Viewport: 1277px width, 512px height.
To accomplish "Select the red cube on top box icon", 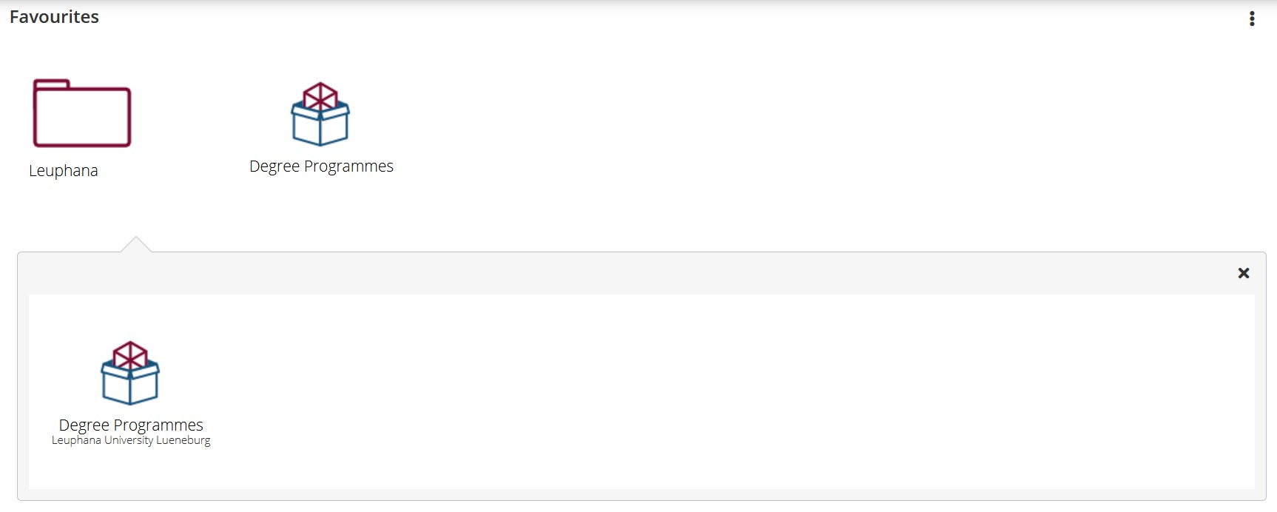I will click(320, 95).
